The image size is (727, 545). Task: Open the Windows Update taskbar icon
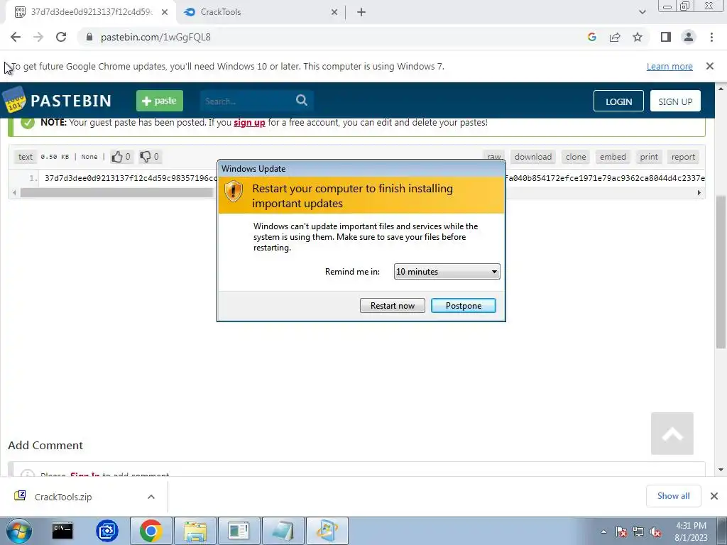(327, 531)
